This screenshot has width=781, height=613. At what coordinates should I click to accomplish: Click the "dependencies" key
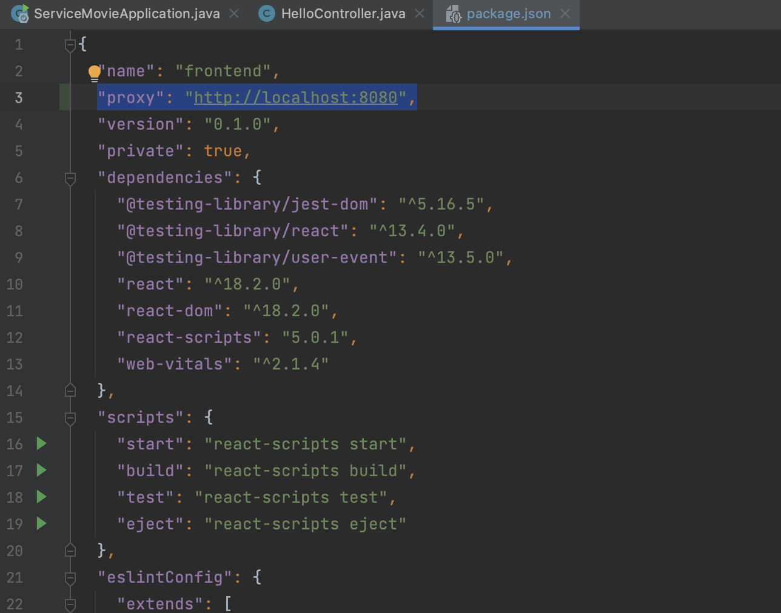(x=165, y=177)
